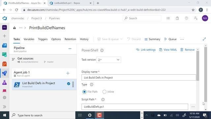The width and height of the screenshot is (211, 119).
Task: Open Task View on taskbar
Action: coord(80,115)
